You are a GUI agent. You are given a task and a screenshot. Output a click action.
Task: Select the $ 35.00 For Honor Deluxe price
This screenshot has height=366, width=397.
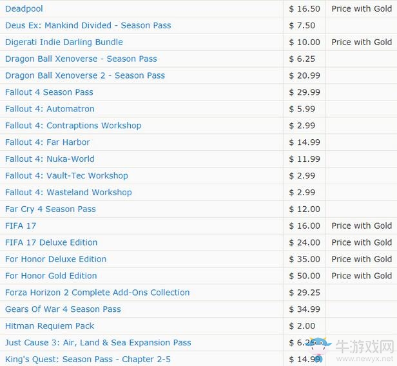pyautogui.click(x=305, y=260)
